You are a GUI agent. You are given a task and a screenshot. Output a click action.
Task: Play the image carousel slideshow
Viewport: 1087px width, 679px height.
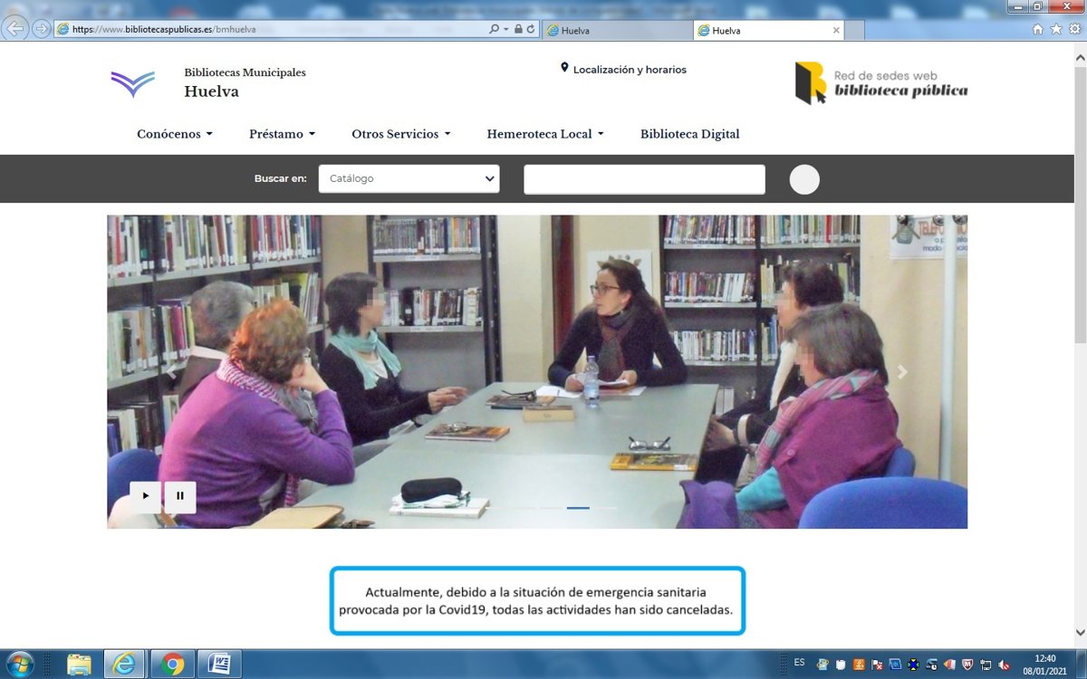[x=145, y=496]
